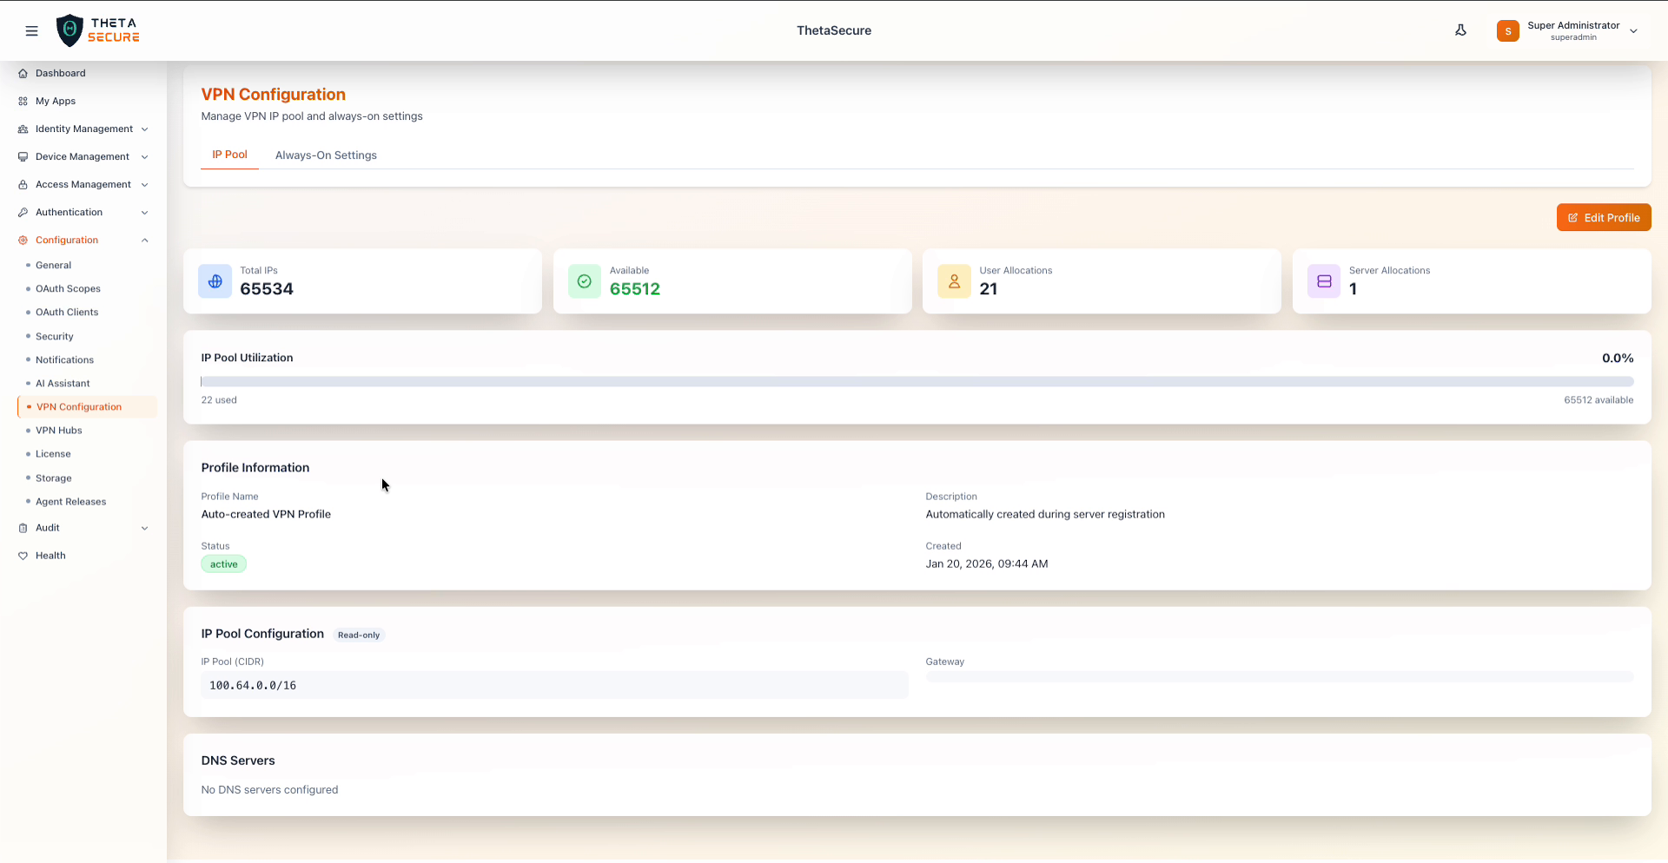Open VPN Hubs from the sidebar

58,430
